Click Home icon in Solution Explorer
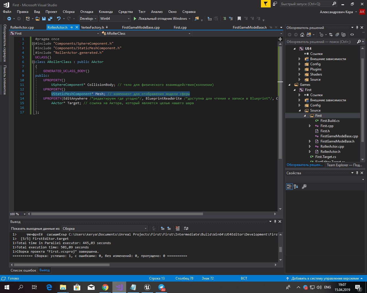 tap(302, 35)
